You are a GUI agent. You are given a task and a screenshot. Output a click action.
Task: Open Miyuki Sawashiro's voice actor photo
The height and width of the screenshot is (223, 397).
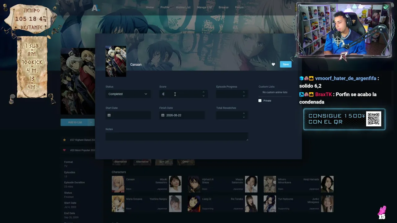(175, 184)
